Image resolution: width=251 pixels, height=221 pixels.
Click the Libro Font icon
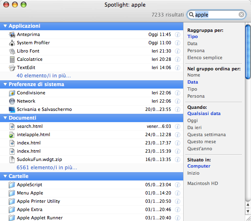tap(12, 51)
